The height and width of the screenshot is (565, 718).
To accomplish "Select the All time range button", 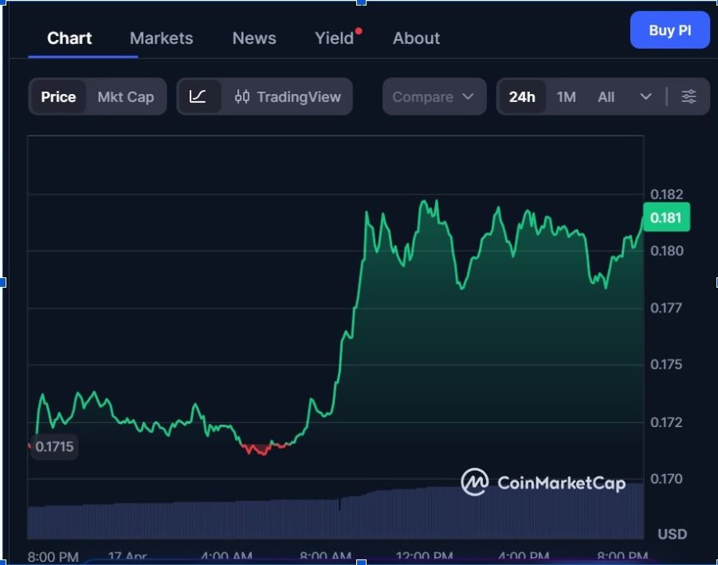I will click(606, 96).
